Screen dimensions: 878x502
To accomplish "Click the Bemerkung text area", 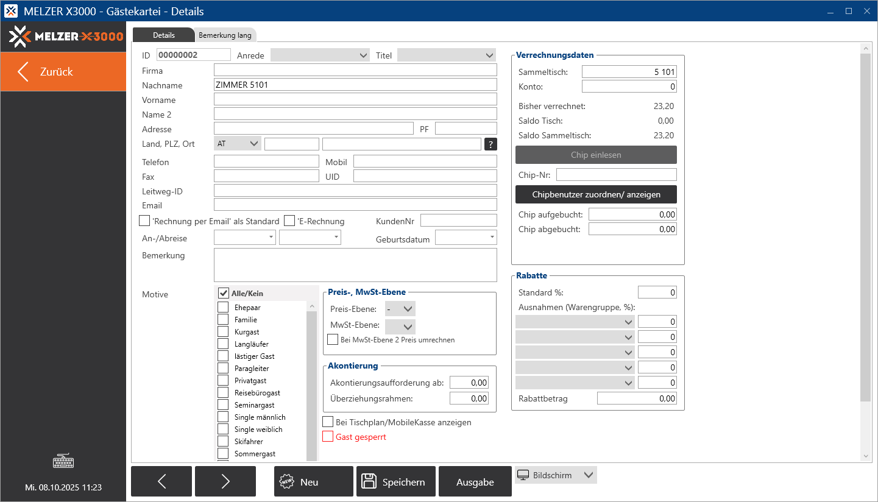I will [355, 264].
